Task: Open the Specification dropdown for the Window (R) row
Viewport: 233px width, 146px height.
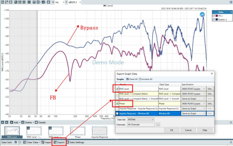Action: [194, 114]
